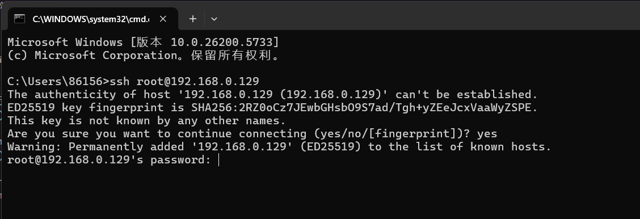Viewport: 640px width, 219px height.
Task: Close the cmd.exe tab
Action: point(163,19)
